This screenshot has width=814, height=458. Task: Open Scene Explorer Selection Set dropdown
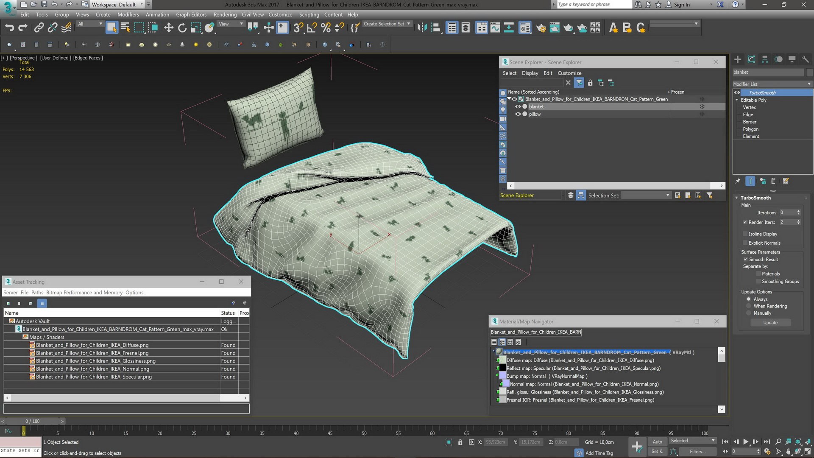[646, 195]
